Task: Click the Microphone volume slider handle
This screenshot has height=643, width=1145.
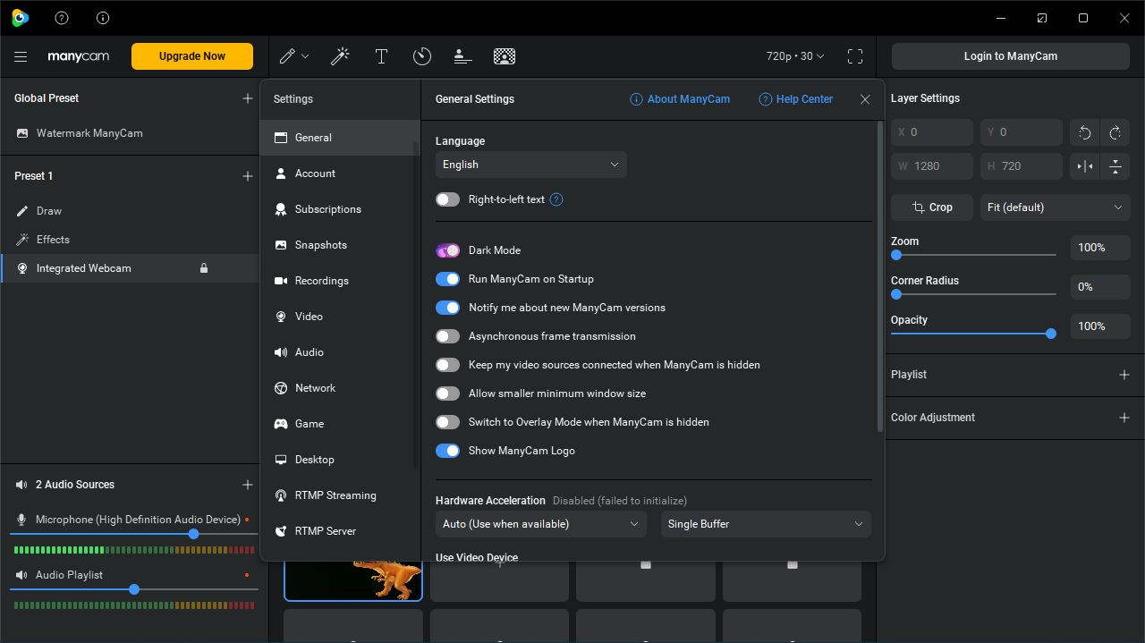Action: tap(193, 534)
